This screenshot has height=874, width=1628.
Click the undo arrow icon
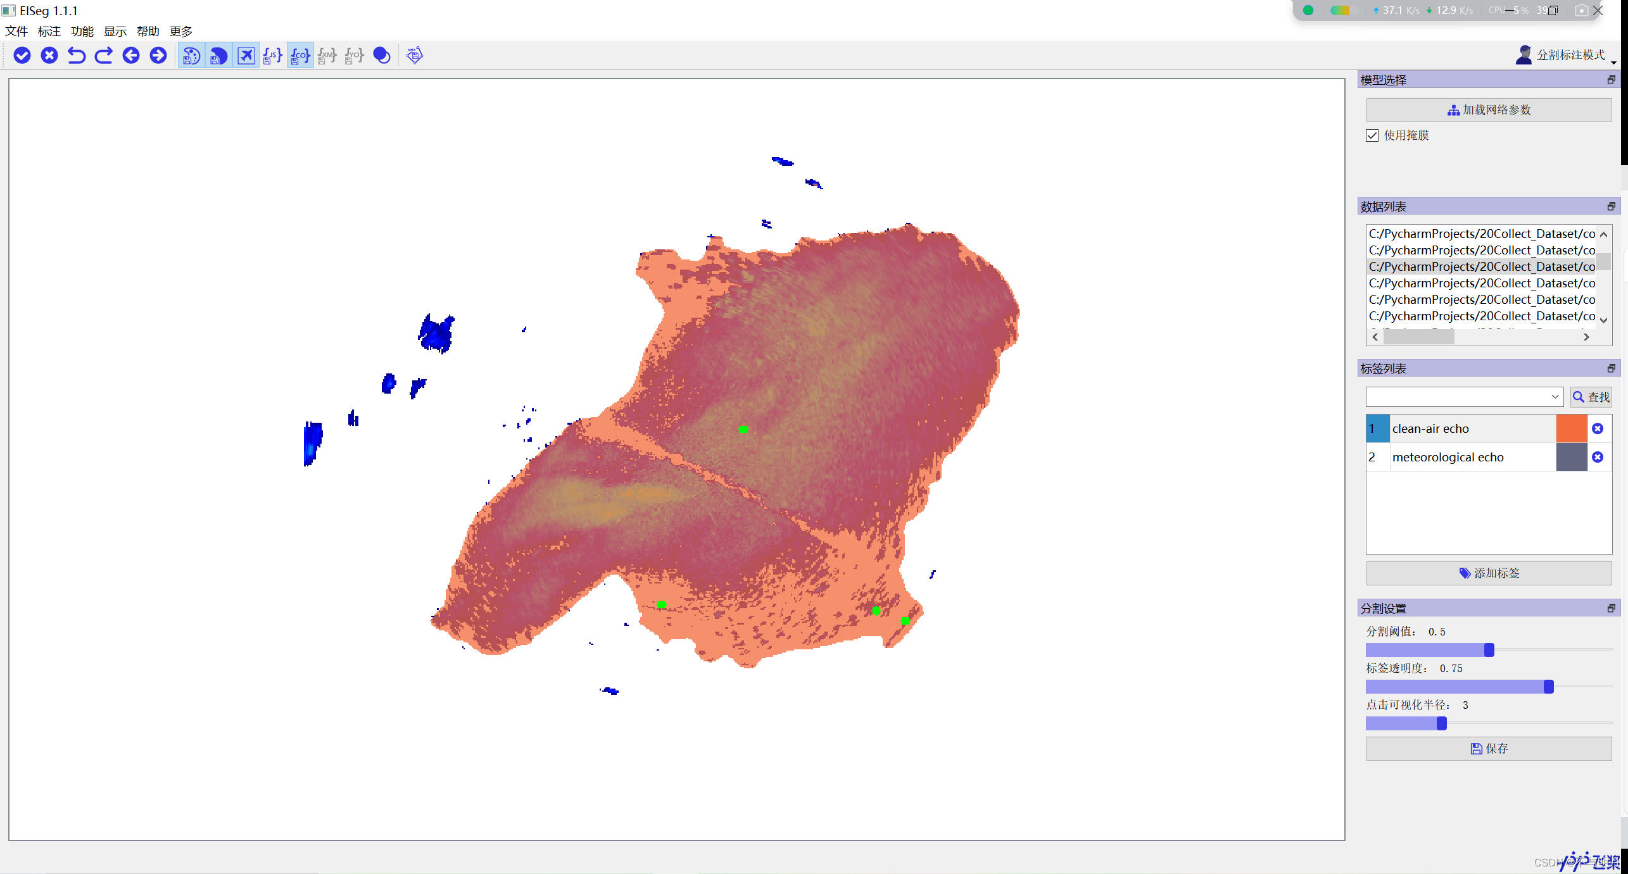pos(77,56)
